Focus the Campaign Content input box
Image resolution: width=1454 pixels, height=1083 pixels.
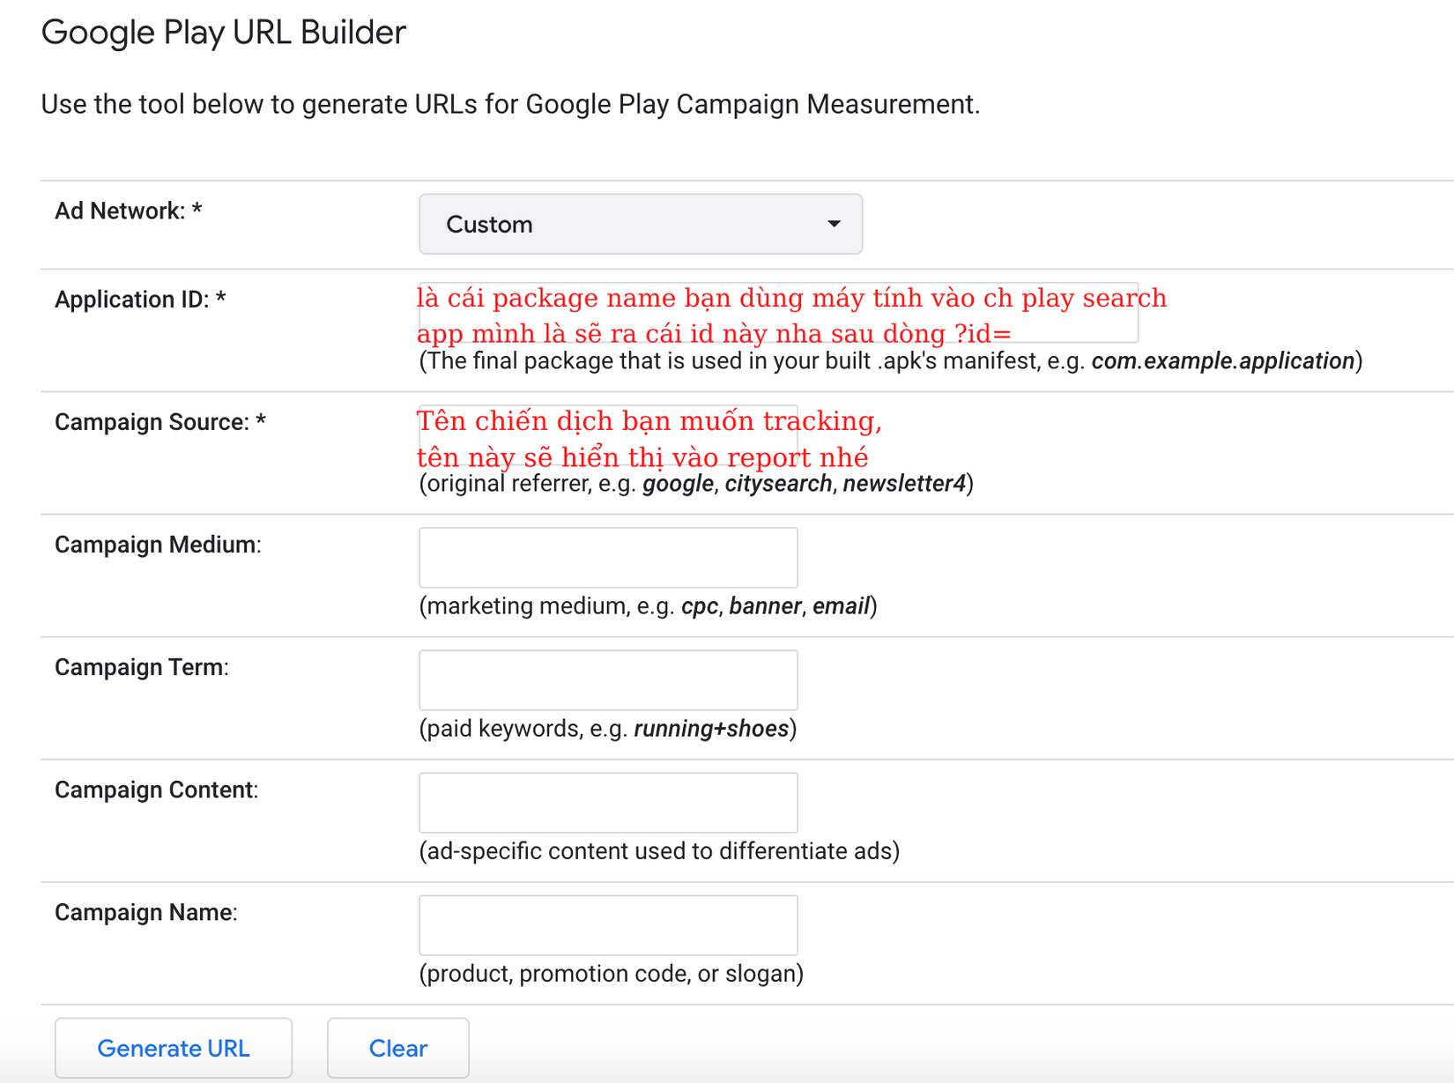click(x=608, y=803)
